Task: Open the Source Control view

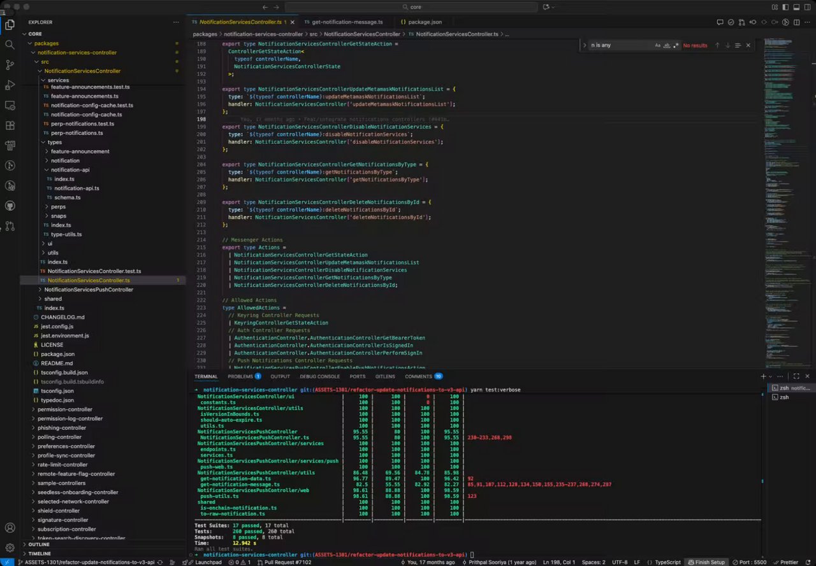Action: (x=10, y=65)
